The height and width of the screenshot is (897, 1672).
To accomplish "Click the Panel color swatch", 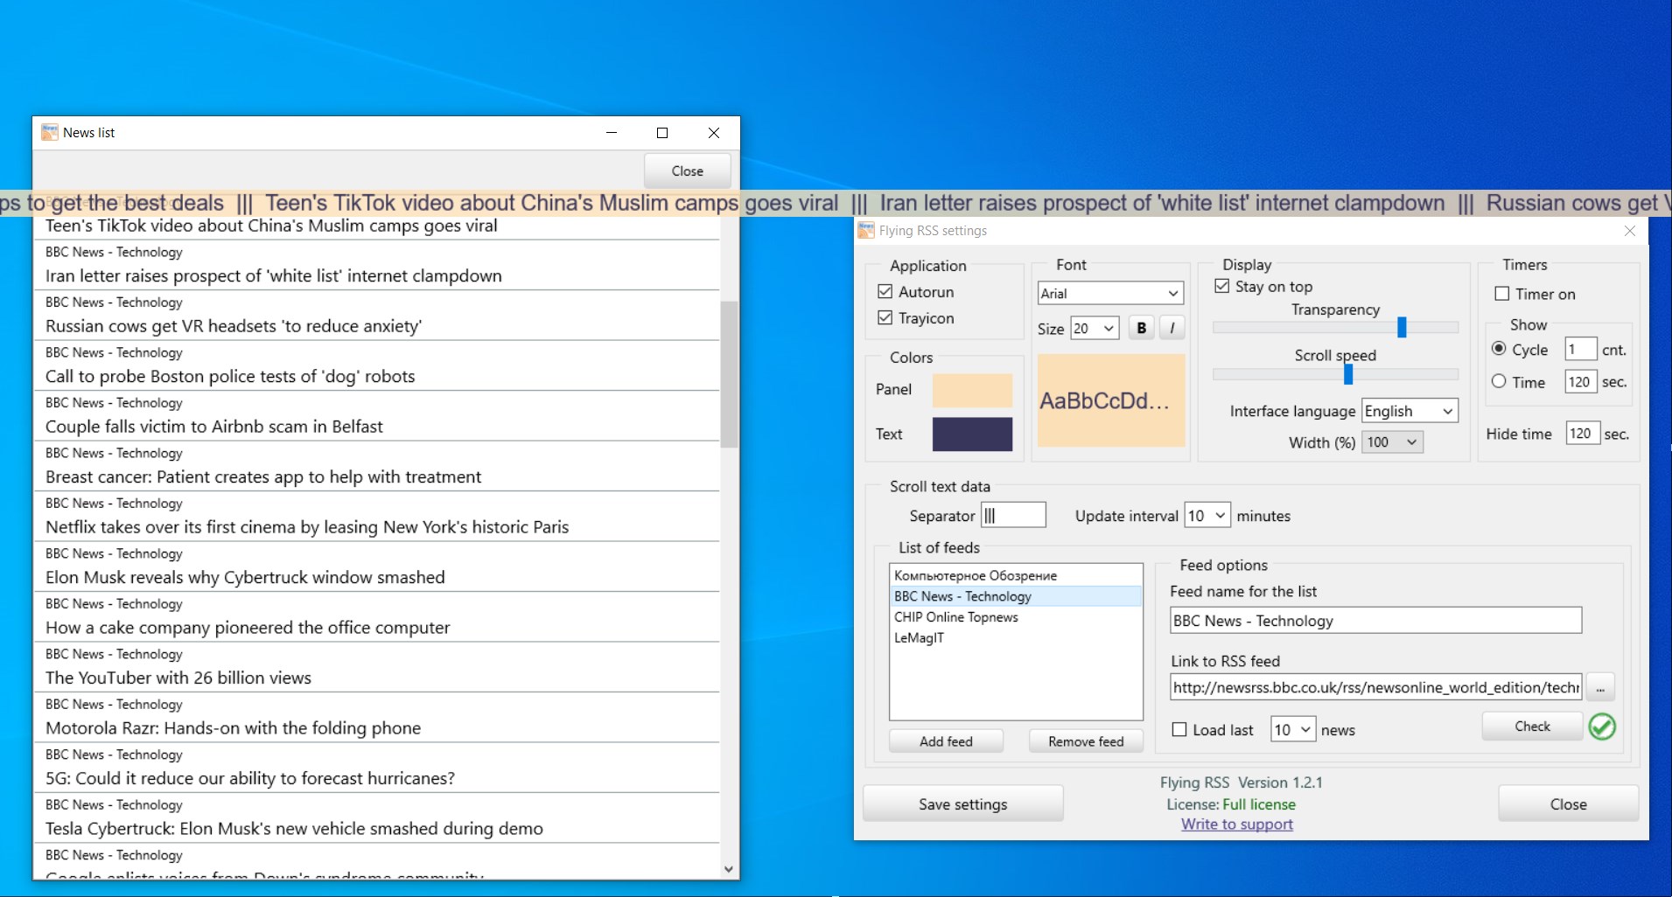I will [x=972, y=390].
